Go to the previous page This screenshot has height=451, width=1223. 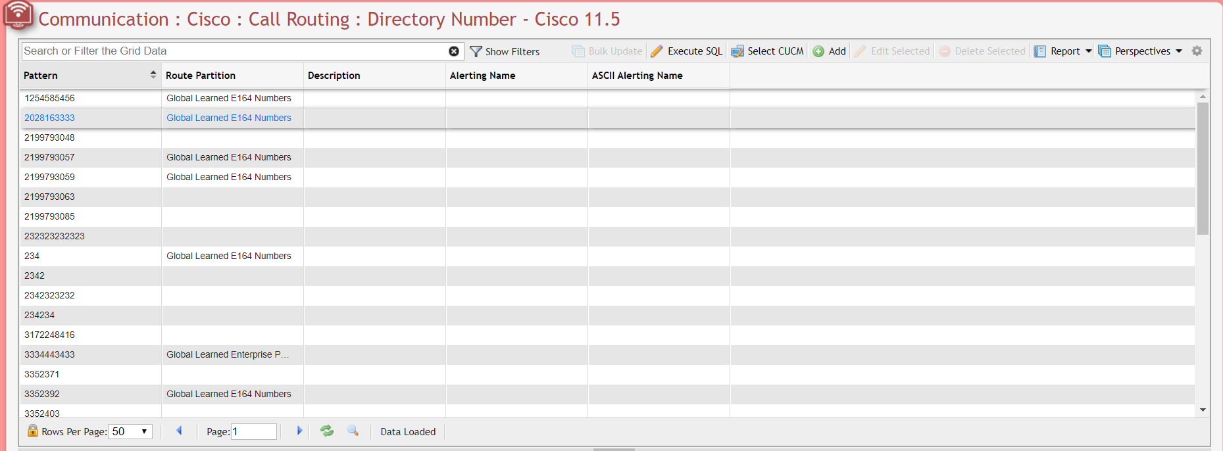[179, 431]
